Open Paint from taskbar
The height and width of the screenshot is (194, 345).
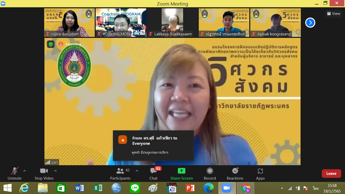pos(153,188)
